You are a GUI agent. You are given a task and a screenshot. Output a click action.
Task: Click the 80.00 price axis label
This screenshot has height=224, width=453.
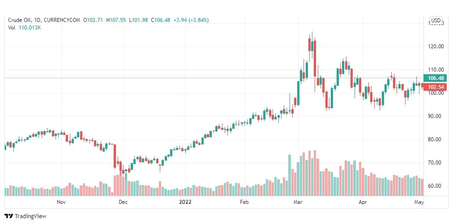click(x=436, y=139)
